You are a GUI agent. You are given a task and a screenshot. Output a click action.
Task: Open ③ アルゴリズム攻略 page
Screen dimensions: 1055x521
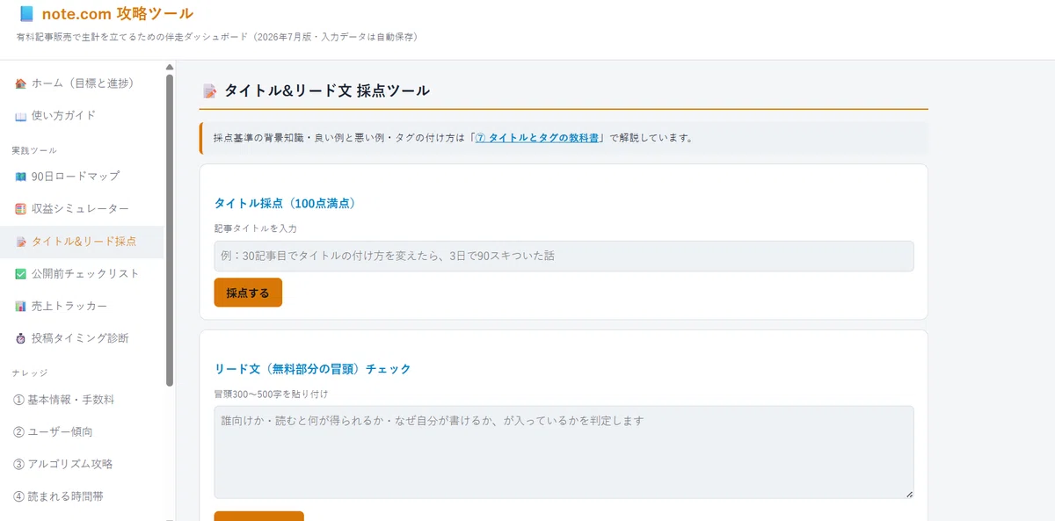click(82, 464)
